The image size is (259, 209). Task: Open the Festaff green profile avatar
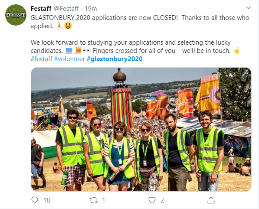coord(16,15)
